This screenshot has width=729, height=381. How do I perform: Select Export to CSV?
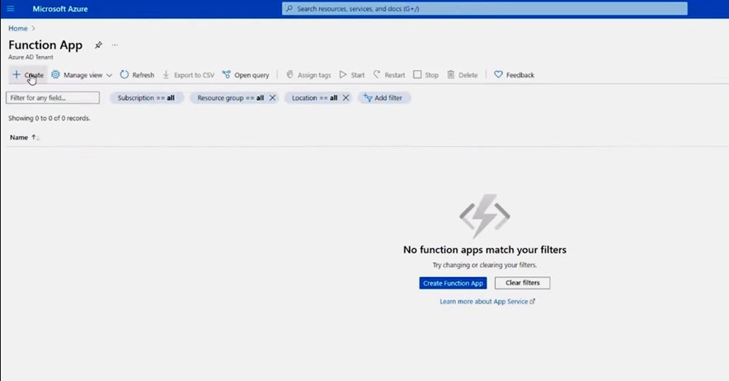pos(188,75)
